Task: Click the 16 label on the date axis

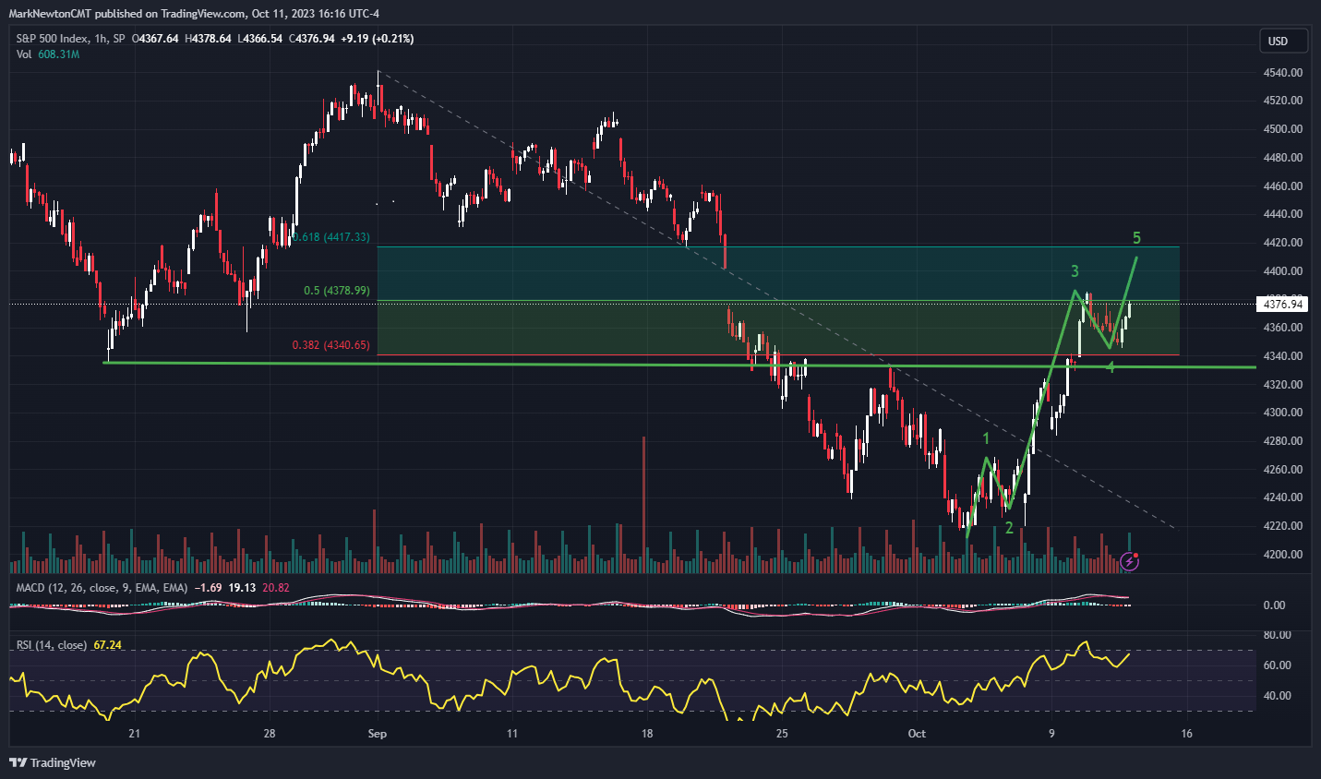Action: (x=1186, y=734)
